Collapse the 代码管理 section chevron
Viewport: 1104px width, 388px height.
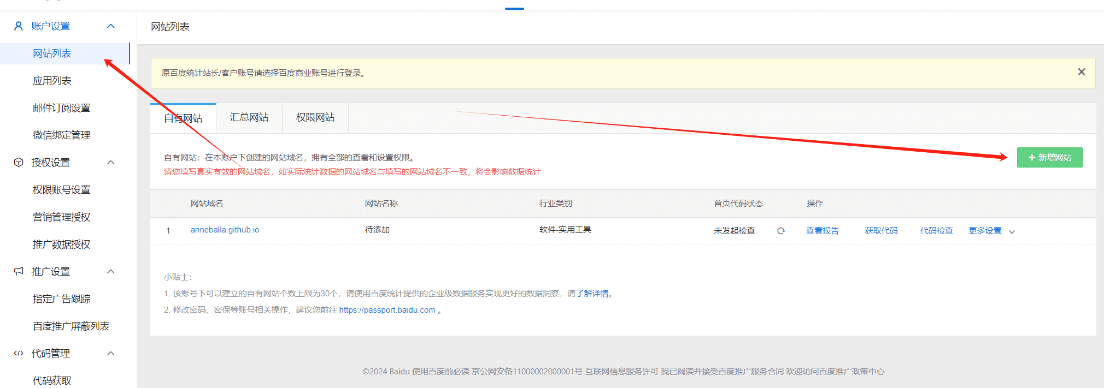coord(111,353)
